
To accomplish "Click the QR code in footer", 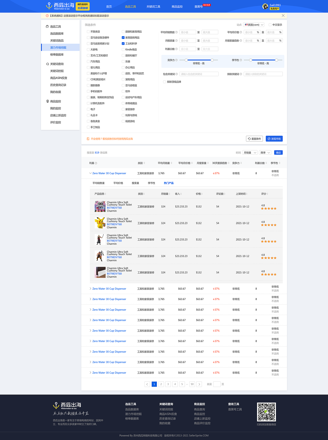I will point(266,412).
